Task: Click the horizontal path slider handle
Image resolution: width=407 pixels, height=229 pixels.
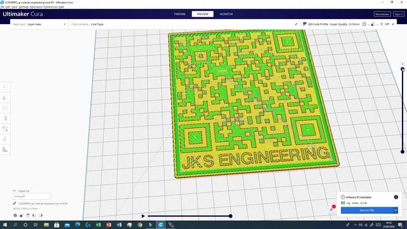Action: [x=230, y=216]
